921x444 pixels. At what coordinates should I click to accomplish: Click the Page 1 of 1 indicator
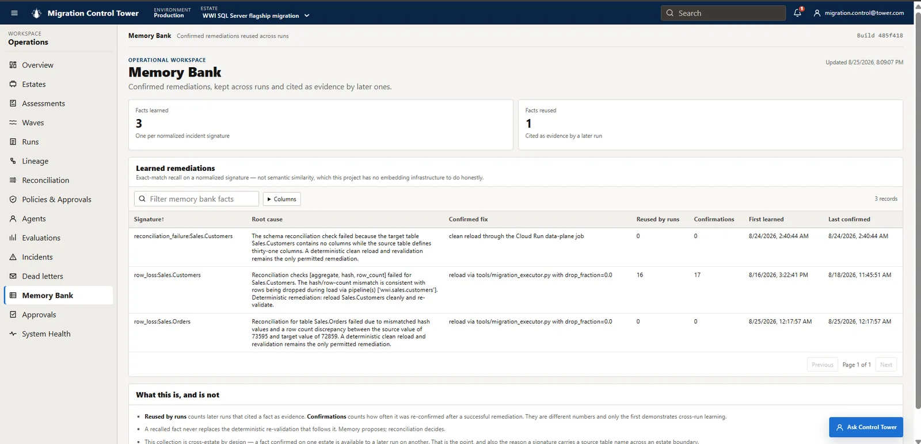point(857,365)
